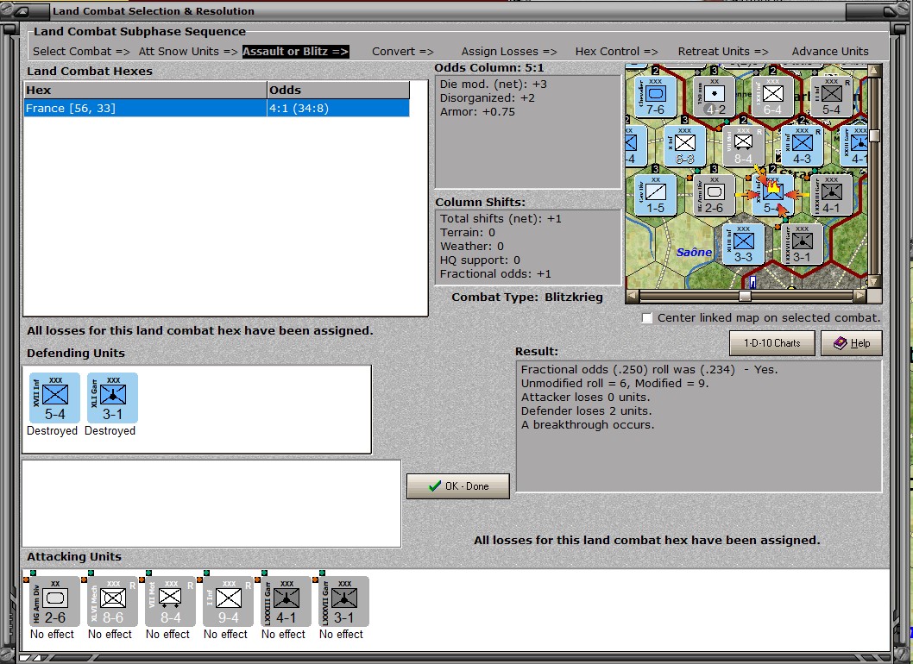913x664 pixels.
Task: Select the LXXXIII Garr 4-1 attacking unit
Action: click(x=286, y=601)
